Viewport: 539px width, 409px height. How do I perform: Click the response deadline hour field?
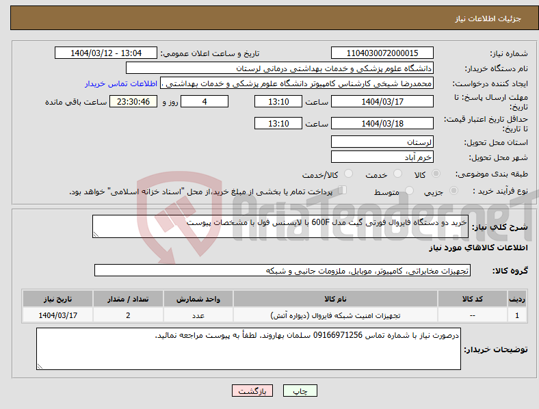pyautogui.click(x=278, y=101)
